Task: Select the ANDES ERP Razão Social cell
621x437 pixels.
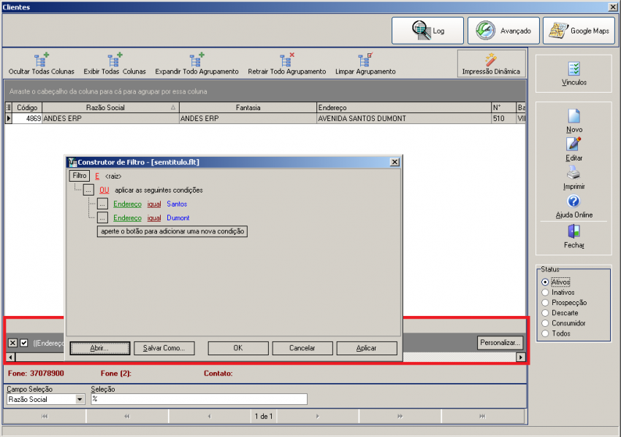Action: pyautogui.click(x=110, y=118)
